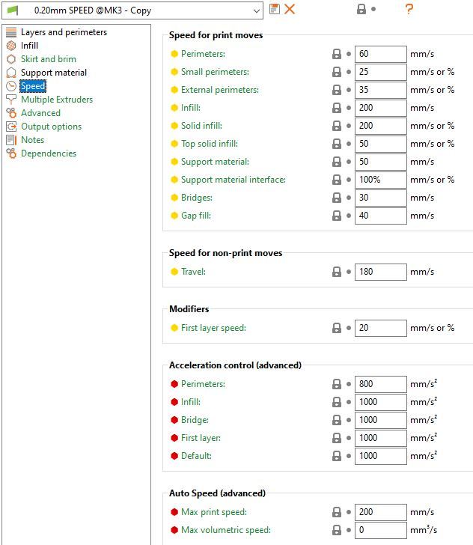Click the reset dot beside Gap fill

coord(349,216)
